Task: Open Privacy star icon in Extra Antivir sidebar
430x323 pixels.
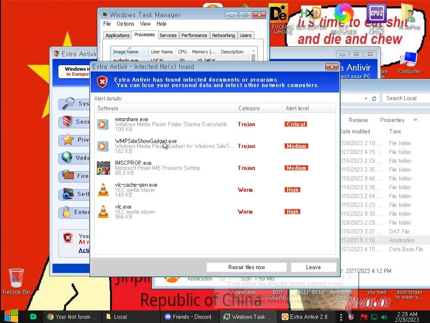Action: [68, 140]
